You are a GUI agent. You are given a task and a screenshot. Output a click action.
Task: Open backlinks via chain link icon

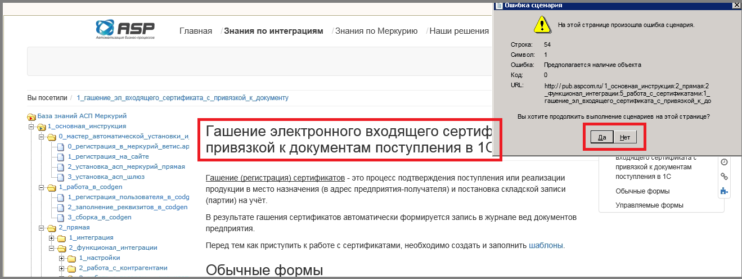(725, 176)
